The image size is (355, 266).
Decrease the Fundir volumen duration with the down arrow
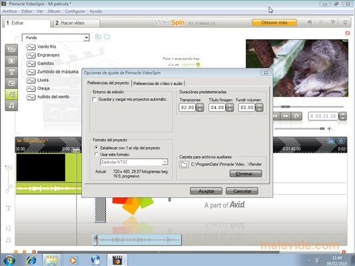[x=260, y=110]
